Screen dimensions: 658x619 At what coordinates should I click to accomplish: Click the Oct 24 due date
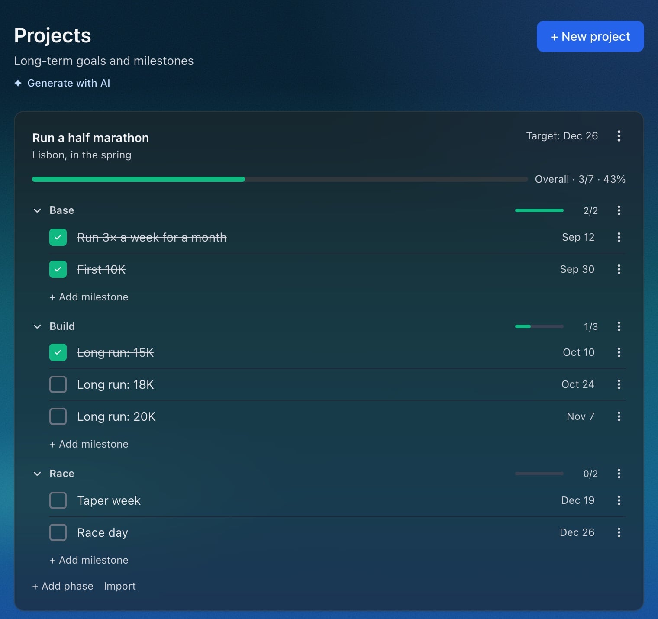(578, 384)
